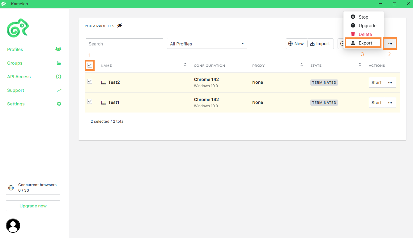Open the Groups folder icon
This screenshot has height=238, width=413.
point(59,63)
